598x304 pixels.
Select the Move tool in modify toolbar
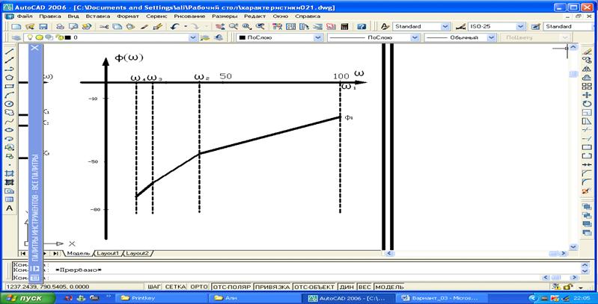587,95
